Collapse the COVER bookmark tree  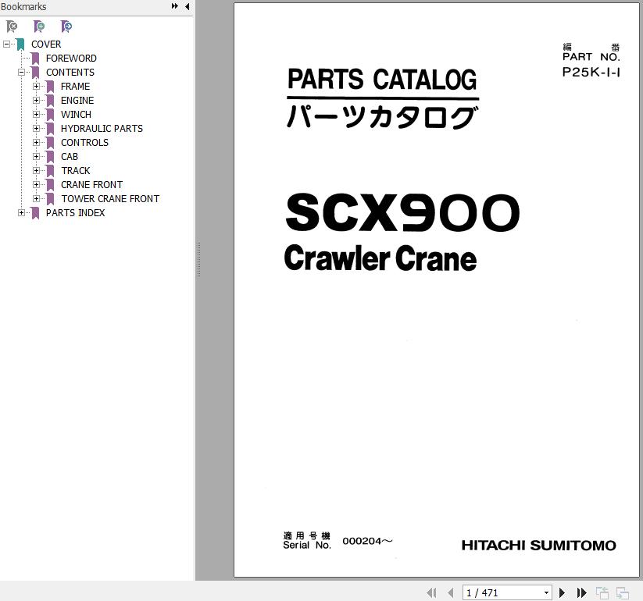(x=6, y=44)
